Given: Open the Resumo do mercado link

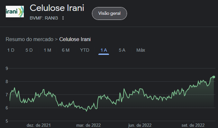Looking at the screenshot, I should pos(30,39).
